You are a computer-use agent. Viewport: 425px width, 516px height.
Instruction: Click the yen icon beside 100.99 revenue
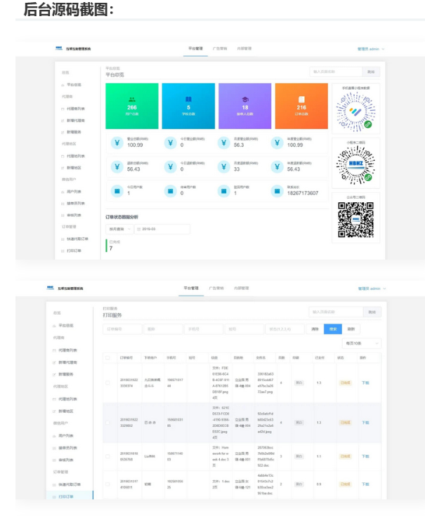coord(117,143)
